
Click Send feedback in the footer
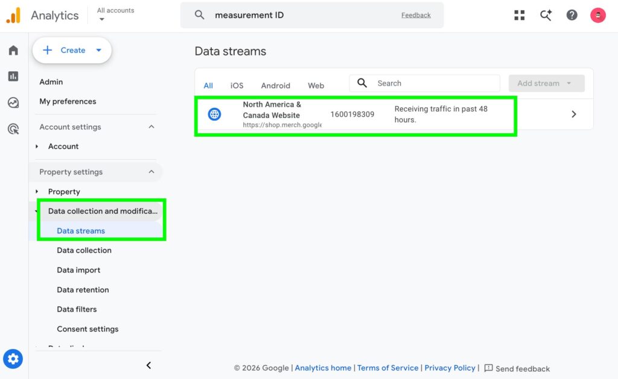click(522, 369)
